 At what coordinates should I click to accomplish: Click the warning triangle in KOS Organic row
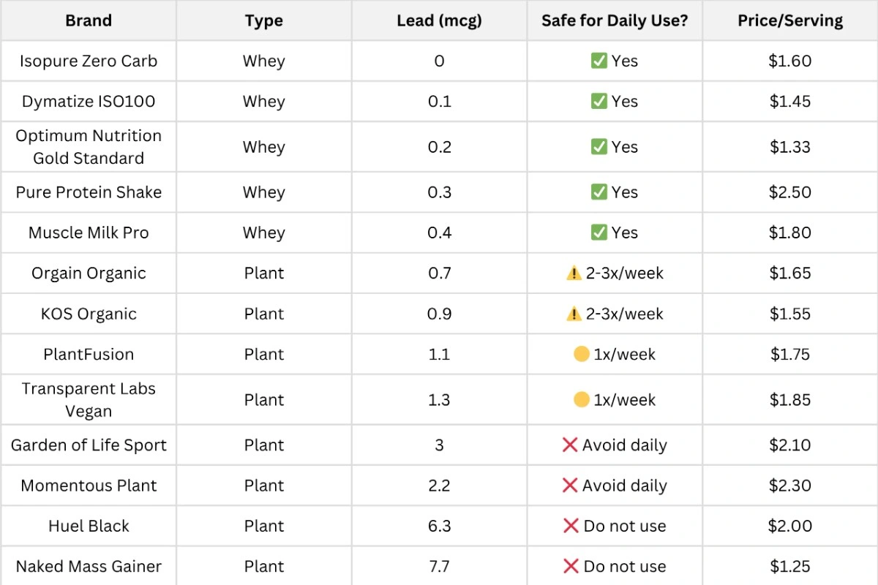[574, 314]
